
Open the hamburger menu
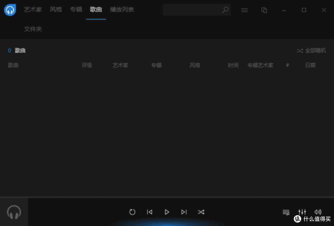click(x=244, y=10)
